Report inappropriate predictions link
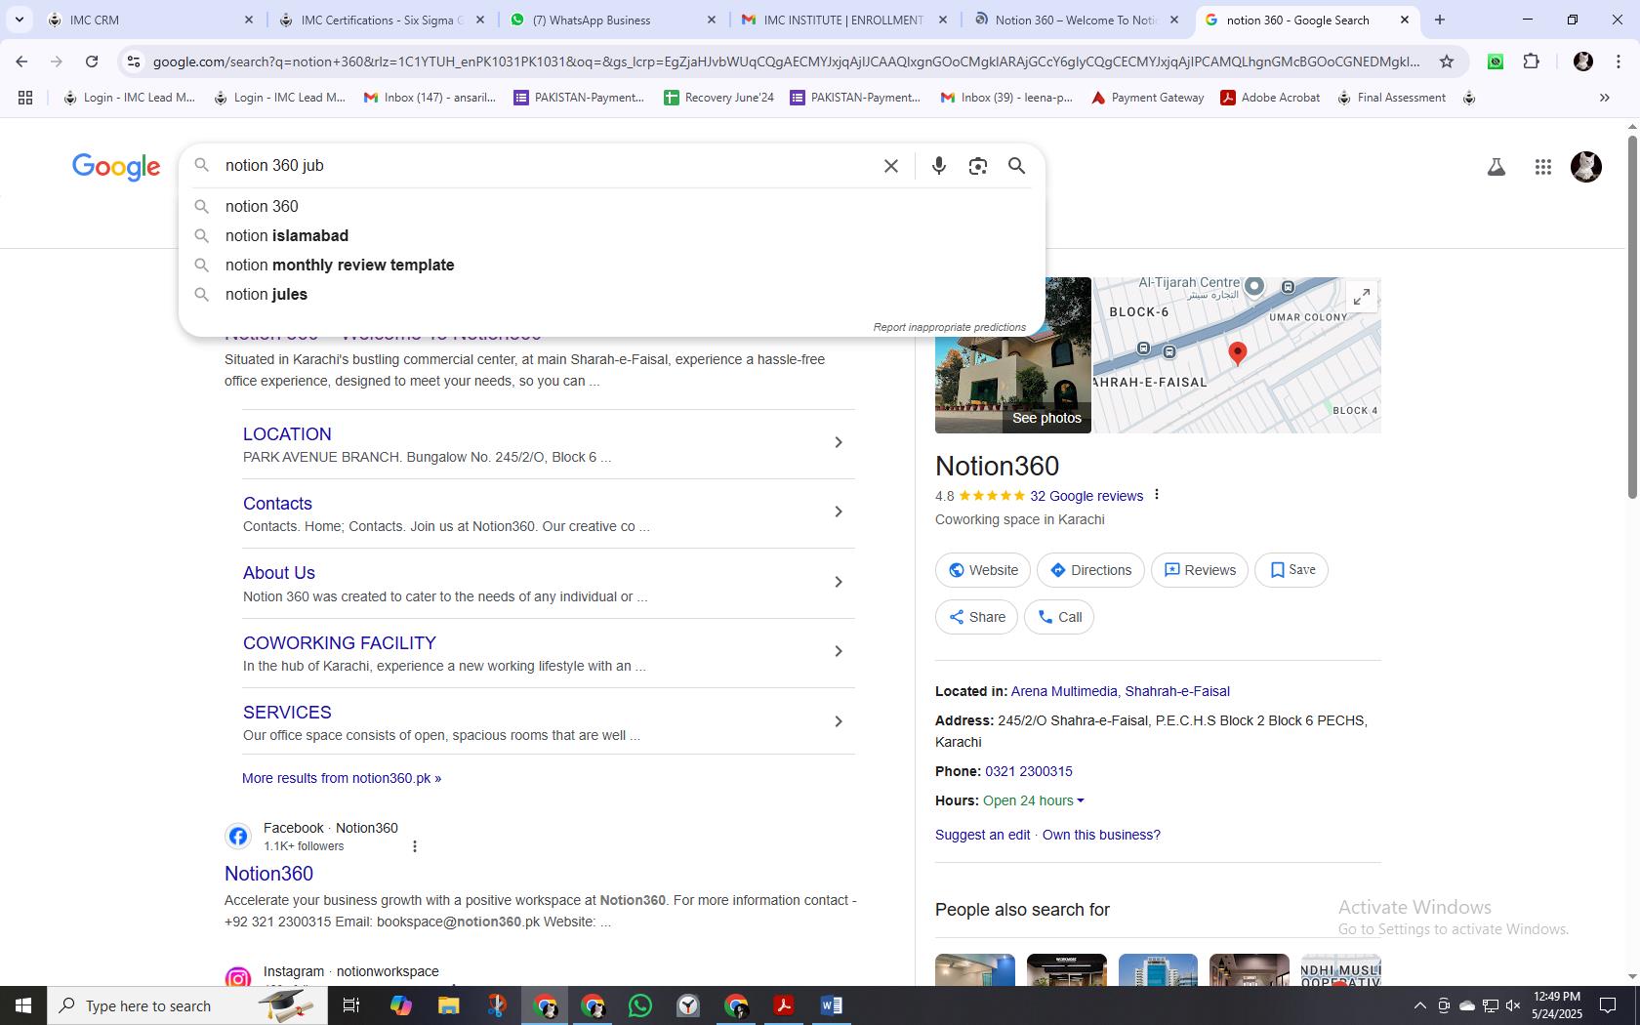The image size is (1640, 1025). [949, 327]
